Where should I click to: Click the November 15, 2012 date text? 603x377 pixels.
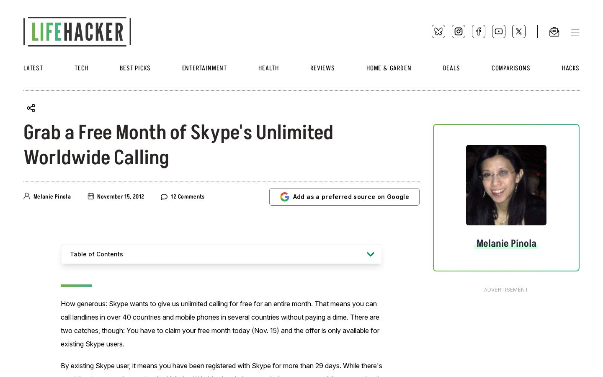(x=121, y=196)
